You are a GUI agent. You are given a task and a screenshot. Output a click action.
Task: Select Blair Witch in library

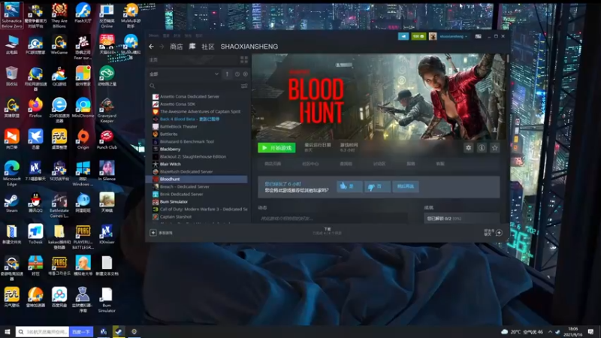171,164
